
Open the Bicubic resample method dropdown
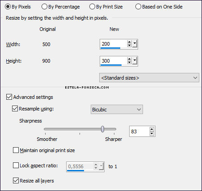pos(117,110)
